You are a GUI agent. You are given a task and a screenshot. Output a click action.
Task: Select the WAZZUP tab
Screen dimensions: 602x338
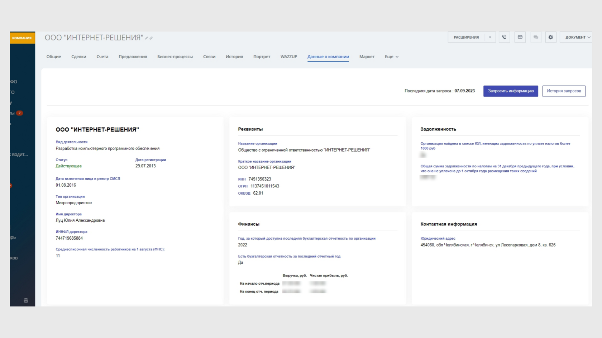[289, 57]
